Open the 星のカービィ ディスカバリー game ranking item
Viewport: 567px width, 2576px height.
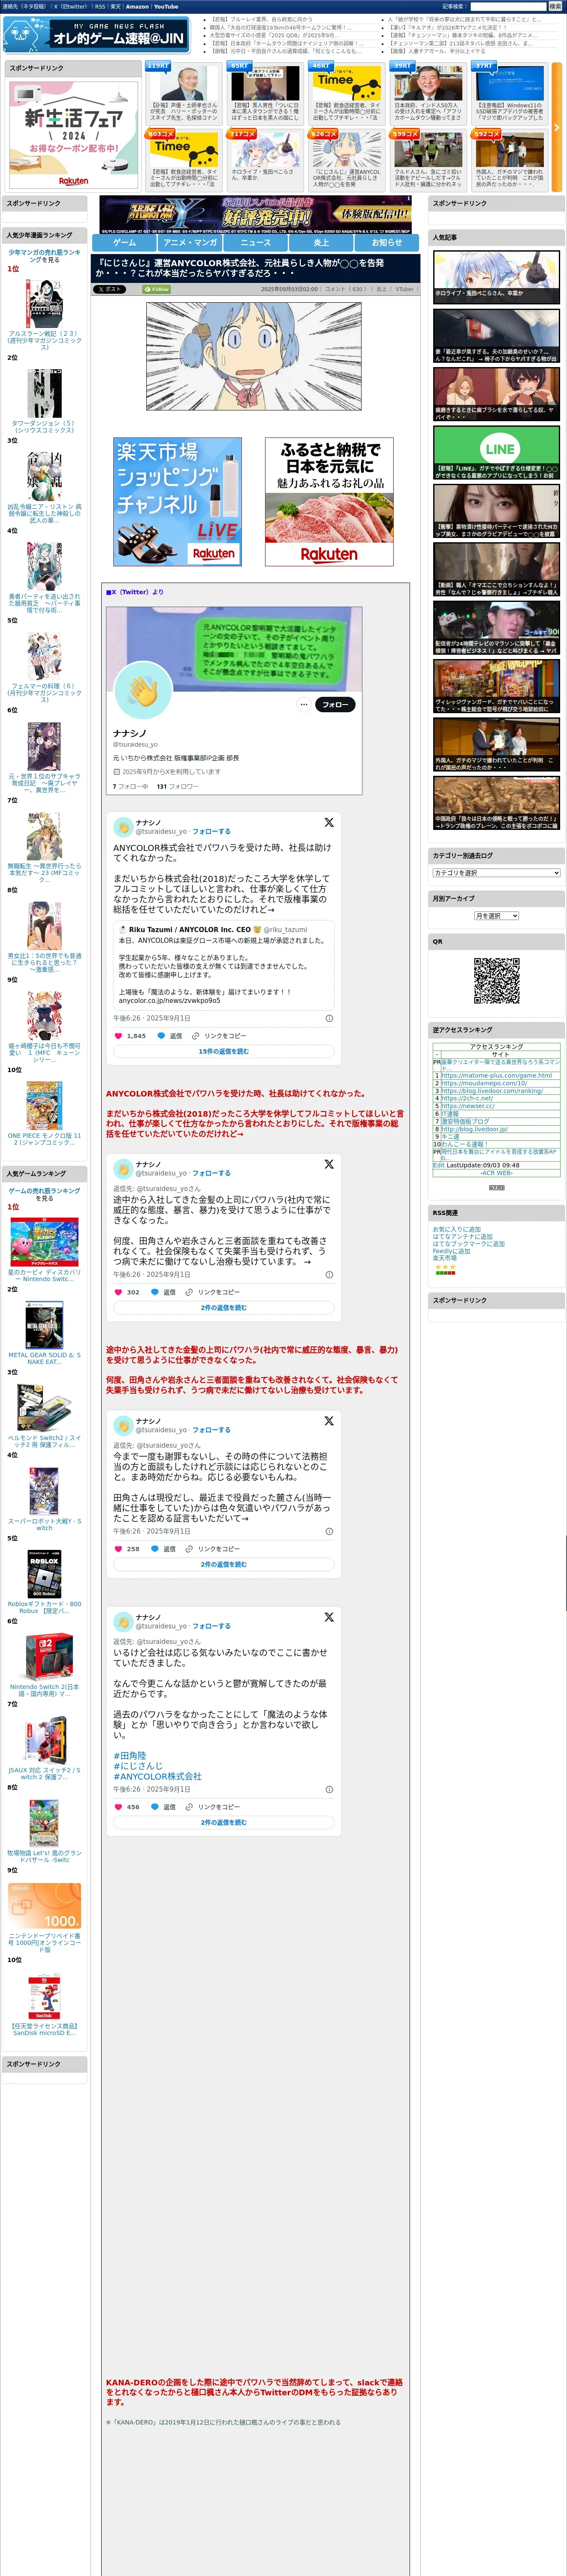coord(44,1248)
